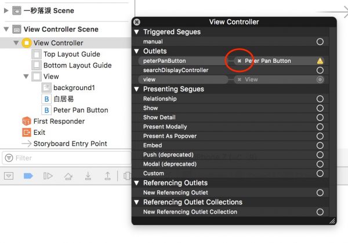Image resolution: width=348 pixels, height=243 pixels.
Task: Select the Peter Pan Button outline item
Action: tap(81, 110)
